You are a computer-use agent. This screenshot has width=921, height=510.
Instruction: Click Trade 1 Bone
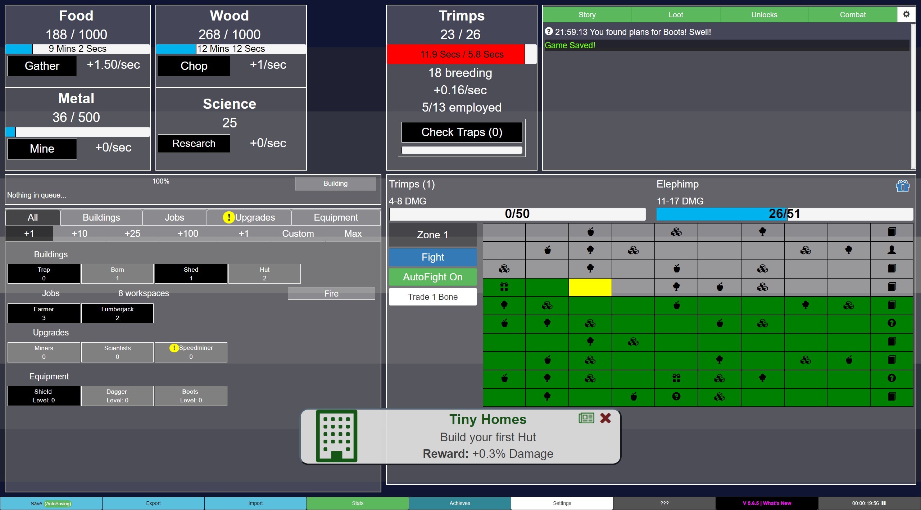coord(432,297)
